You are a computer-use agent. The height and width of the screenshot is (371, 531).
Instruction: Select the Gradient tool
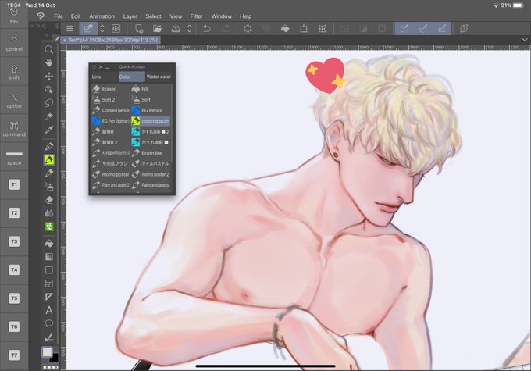pyautogui.click(x=49, y=256)
